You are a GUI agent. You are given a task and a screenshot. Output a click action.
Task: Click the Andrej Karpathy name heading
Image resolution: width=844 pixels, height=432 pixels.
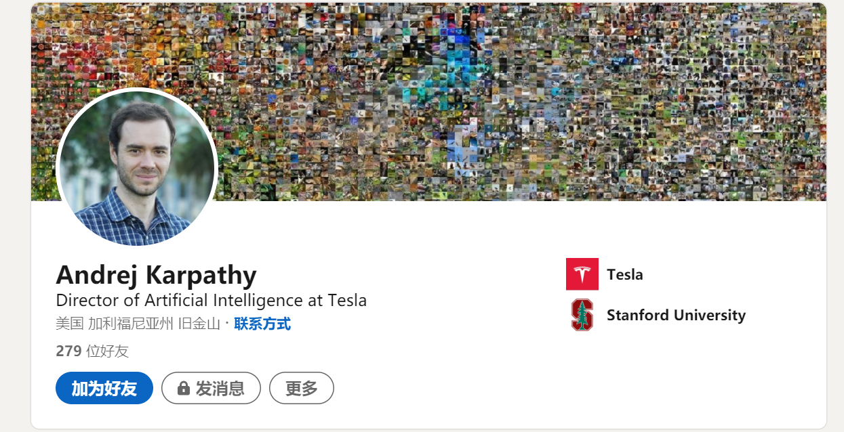click(157, 274)
